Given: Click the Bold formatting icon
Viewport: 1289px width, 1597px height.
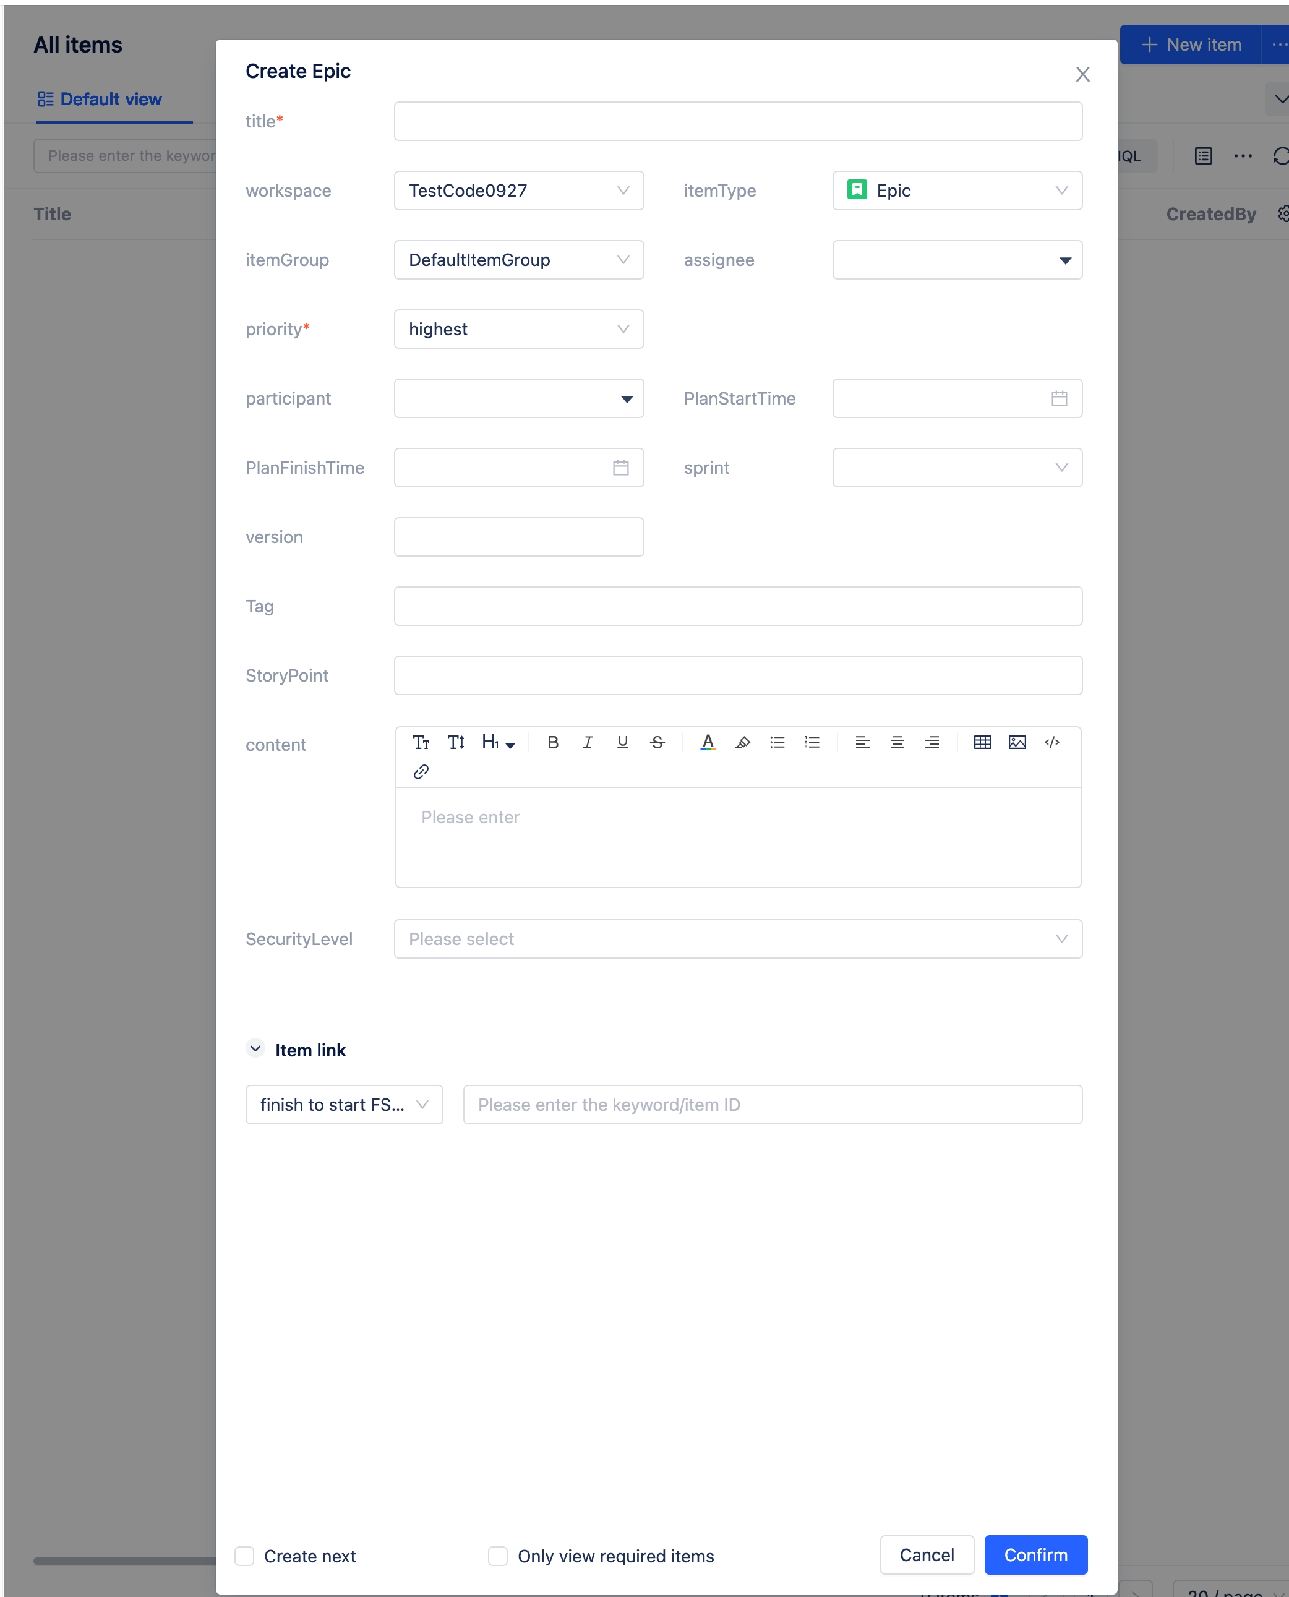Looking at the screenshot, I should click(x=552, y=742).
